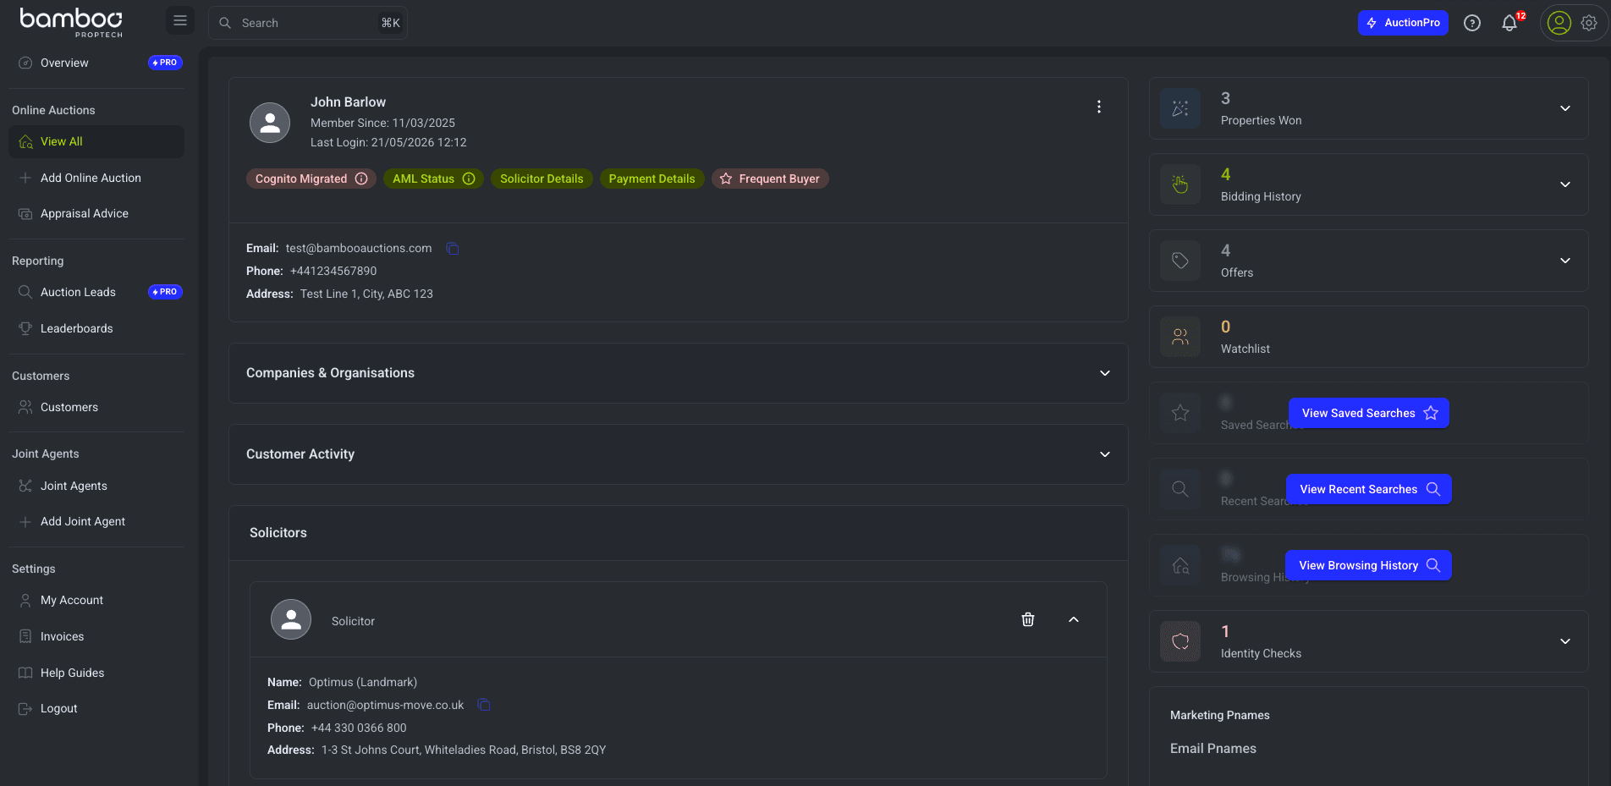
Task: Click address 'Test Line 1, City, ABC 123'
Action: click(x=366, y=294)
